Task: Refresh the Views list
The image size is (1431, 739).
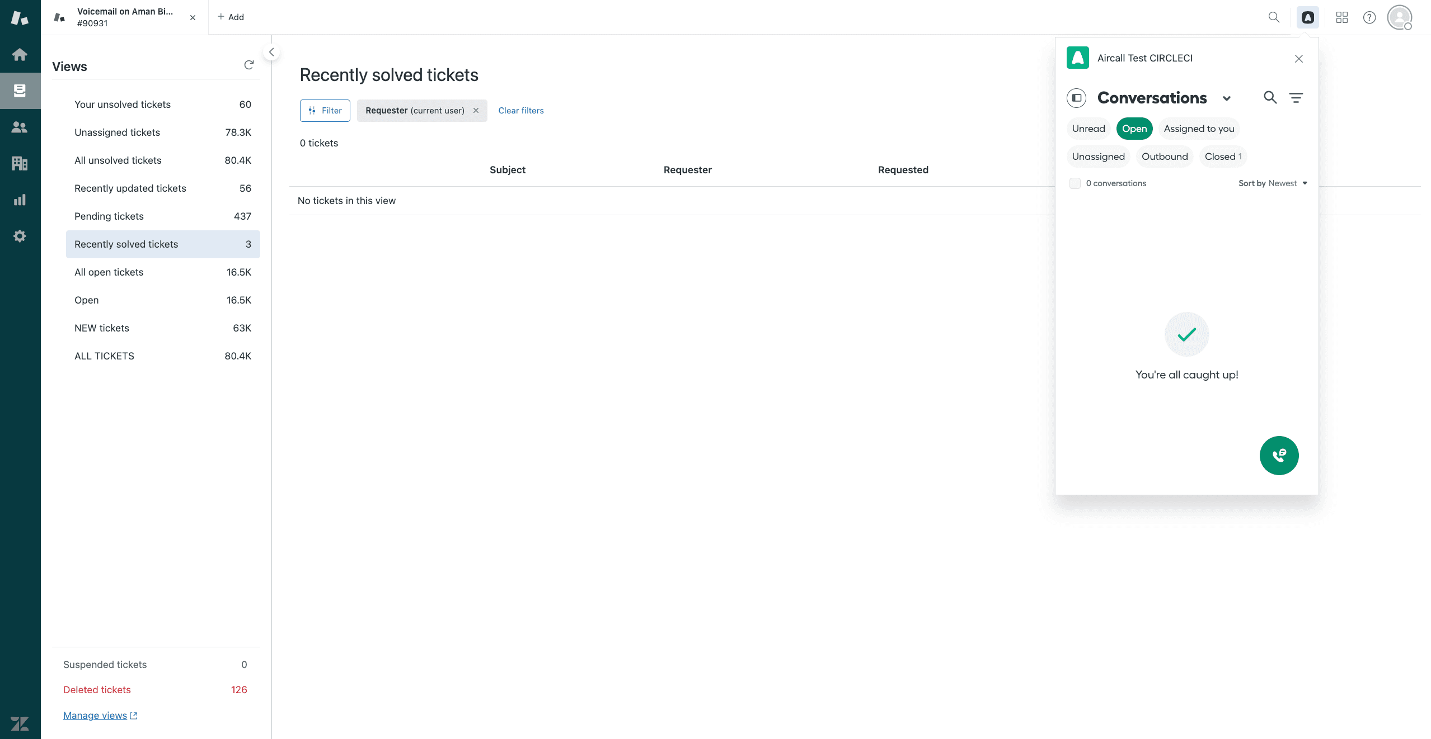Action: pyautogui.click(x=248, y=65)
